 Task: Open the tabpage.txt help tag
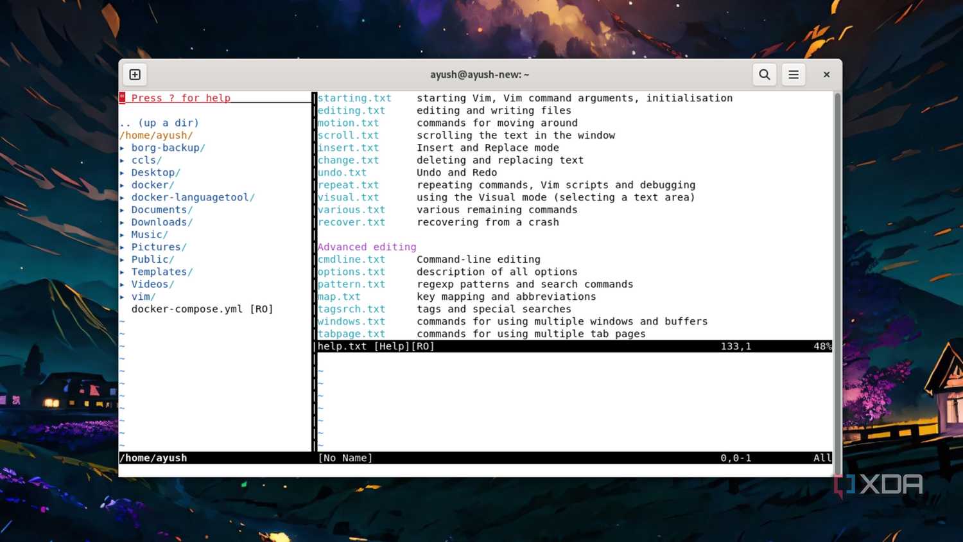tap(351, 334)
